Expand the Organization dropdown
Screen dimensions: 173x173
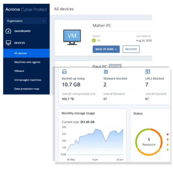[x=26, y=21]
